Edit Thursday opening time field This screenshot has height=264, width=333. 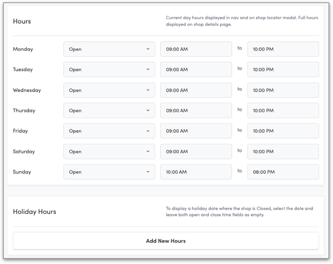(x=196, y=110)
